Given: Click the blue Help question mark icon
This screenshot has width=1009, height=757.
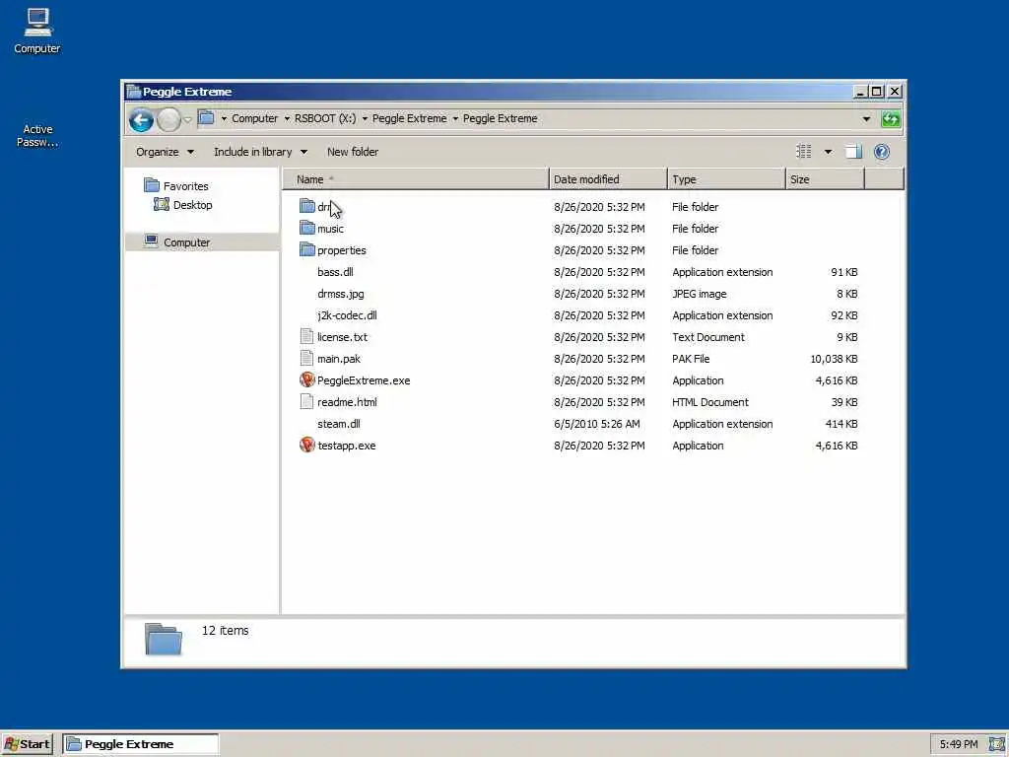Looking at the screenshot, I should (x=882, y=152).
